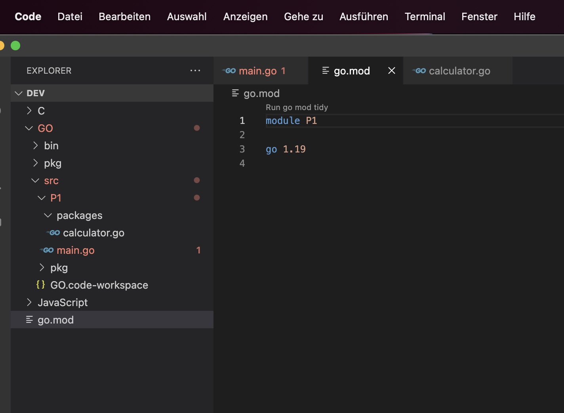The width and height of the screenshot is (564, 413).
Task: Click line number 3 in the gutter
Action: tap(242, 149)
